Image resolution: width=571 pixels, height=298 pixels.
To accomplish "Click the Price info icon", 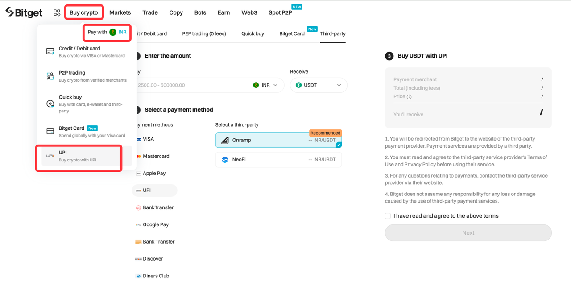I will pos(409,97).
